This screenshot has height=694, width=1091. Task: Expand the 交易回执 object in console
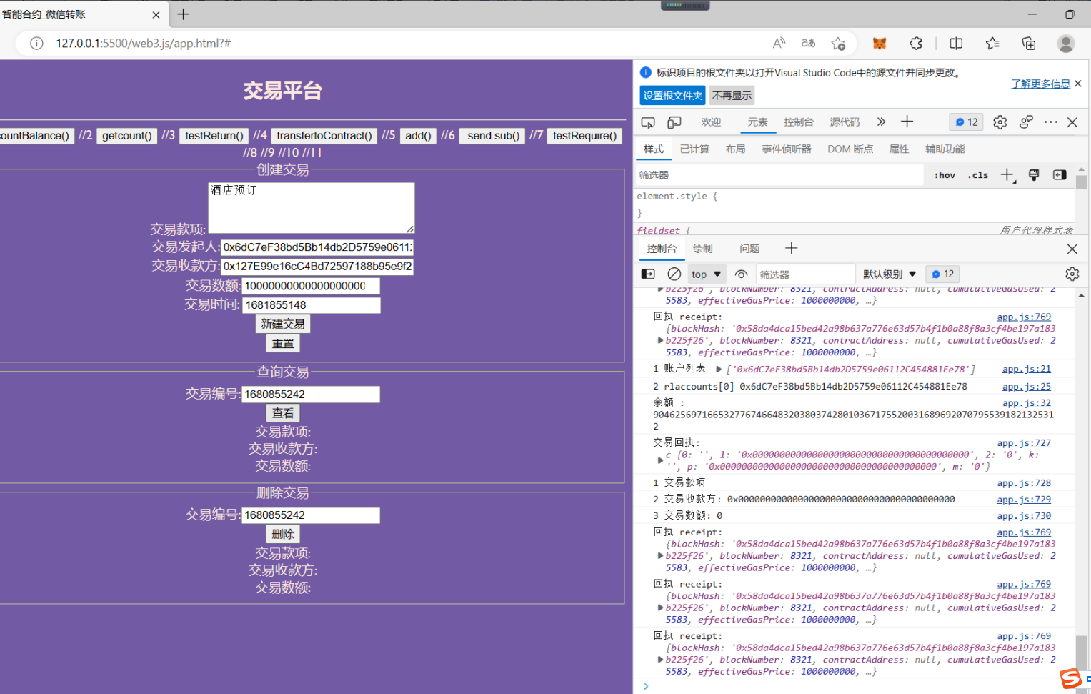pos(660,460)
